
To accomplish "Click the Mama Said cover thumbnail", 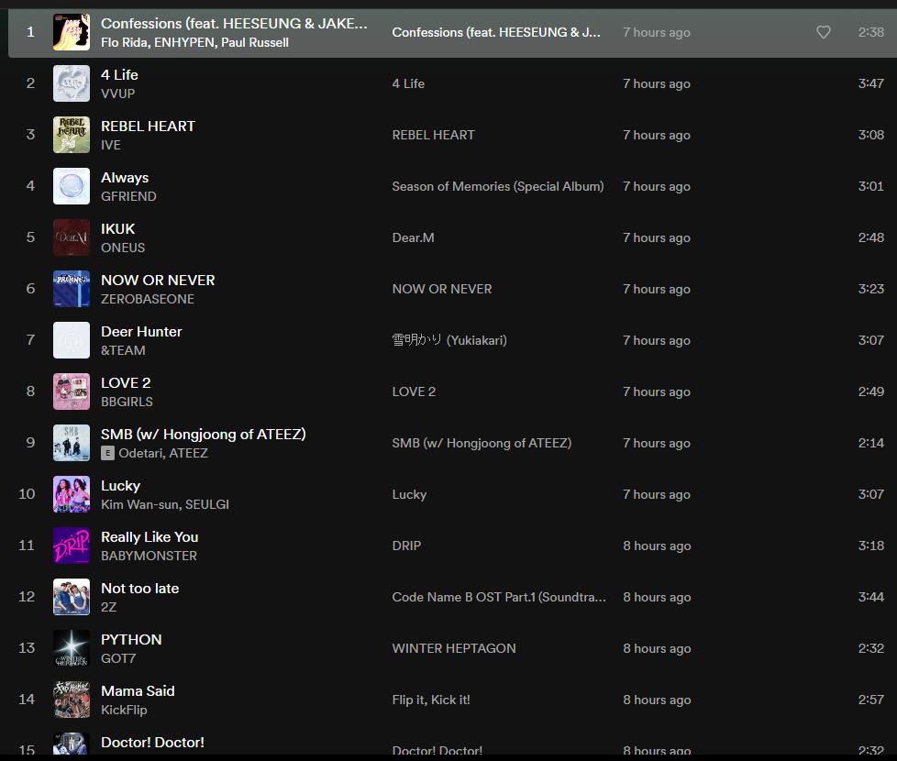I will (x=72, y=700).
